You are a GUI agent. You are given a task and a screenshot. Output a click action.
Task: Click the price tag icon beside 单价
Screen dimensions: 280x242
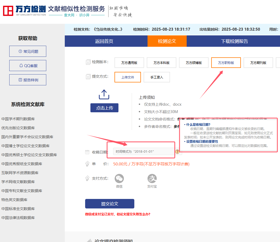87,164
